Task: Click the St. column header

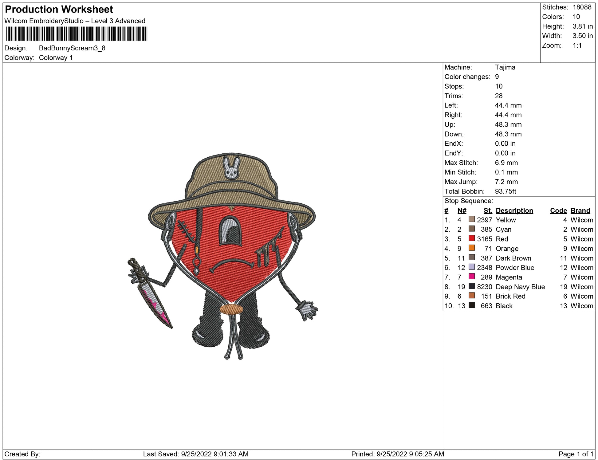Action: pos(487,210)
